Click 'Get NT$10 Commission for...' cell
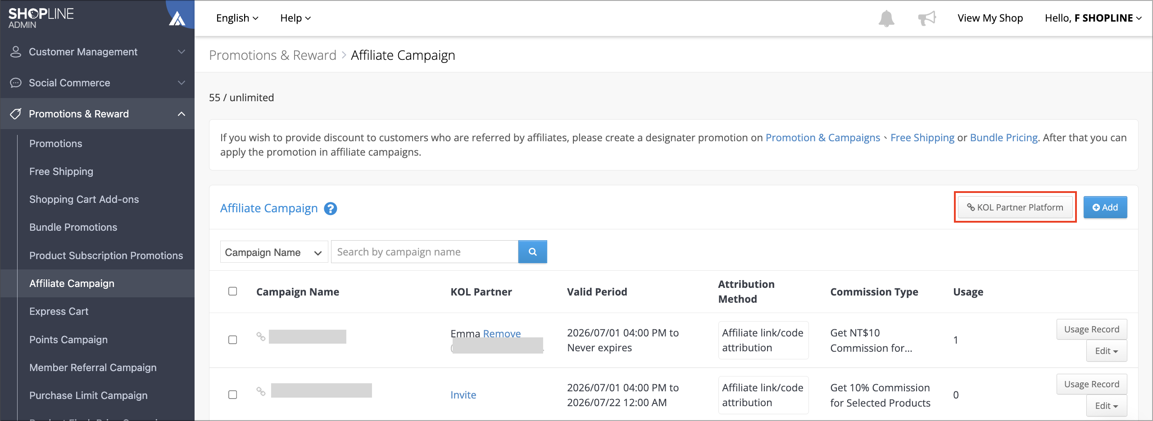This screenshot has height=421, width=1153. [872, 340]
